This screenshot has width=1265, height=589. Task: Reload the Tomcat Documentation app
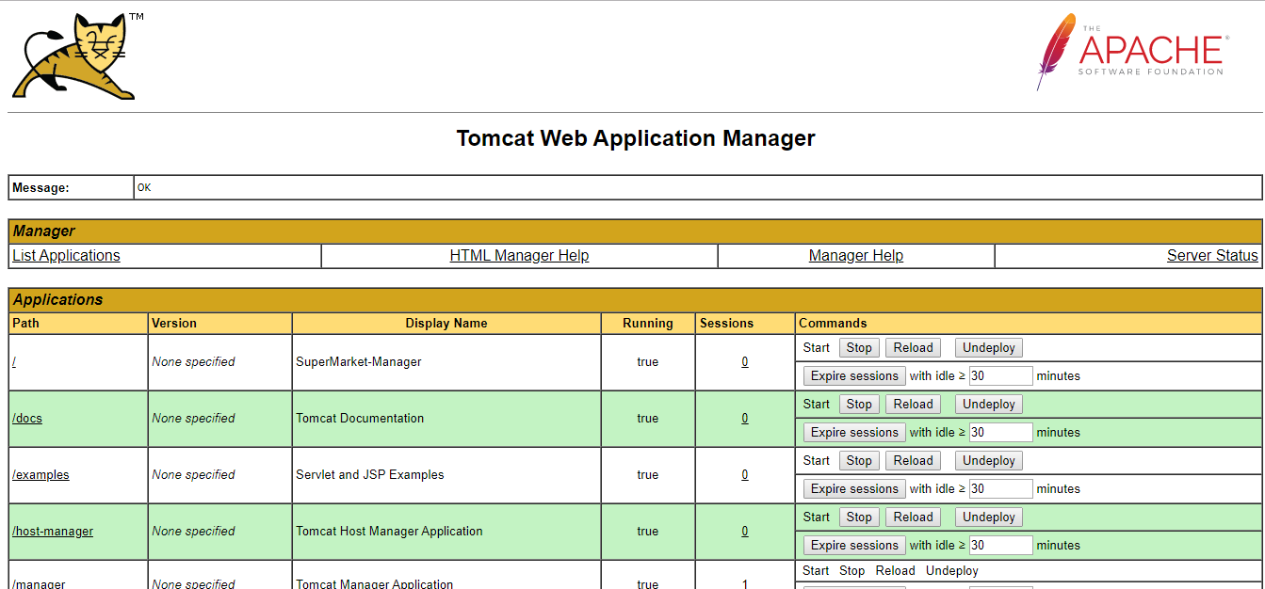913,405
